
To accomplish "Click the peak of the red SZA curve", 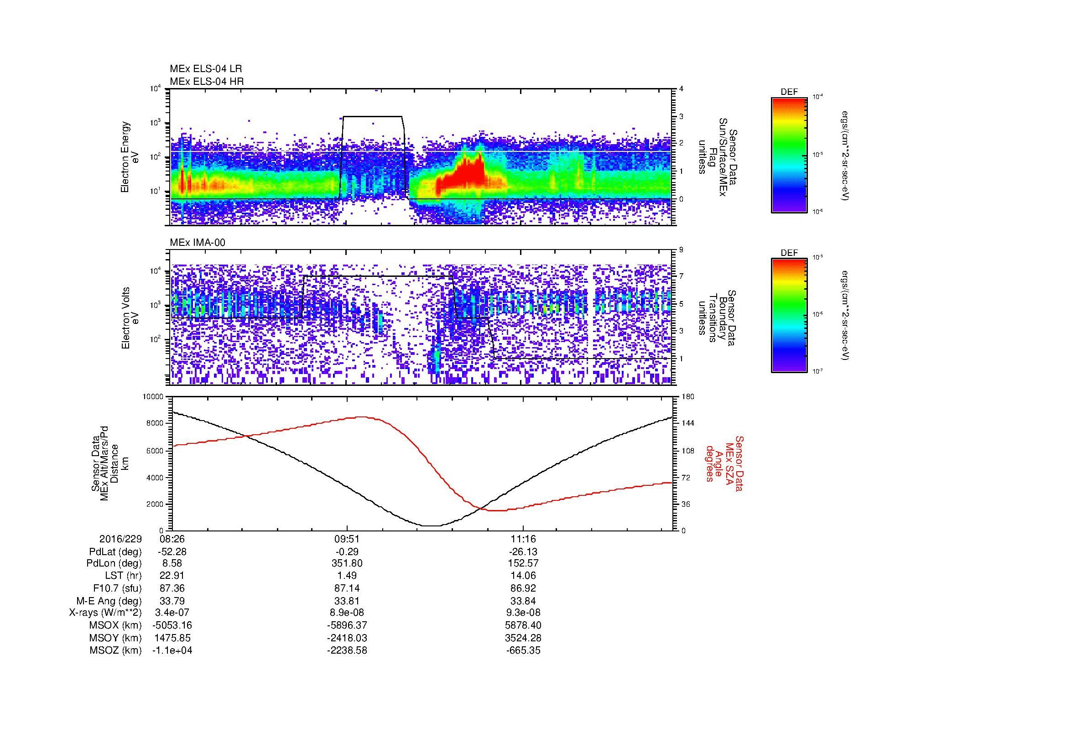I will point(363,417).
